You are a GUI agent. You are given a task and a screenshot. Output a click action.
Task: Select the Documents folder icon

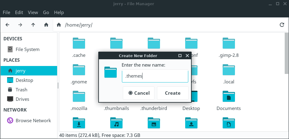(228, 97)
